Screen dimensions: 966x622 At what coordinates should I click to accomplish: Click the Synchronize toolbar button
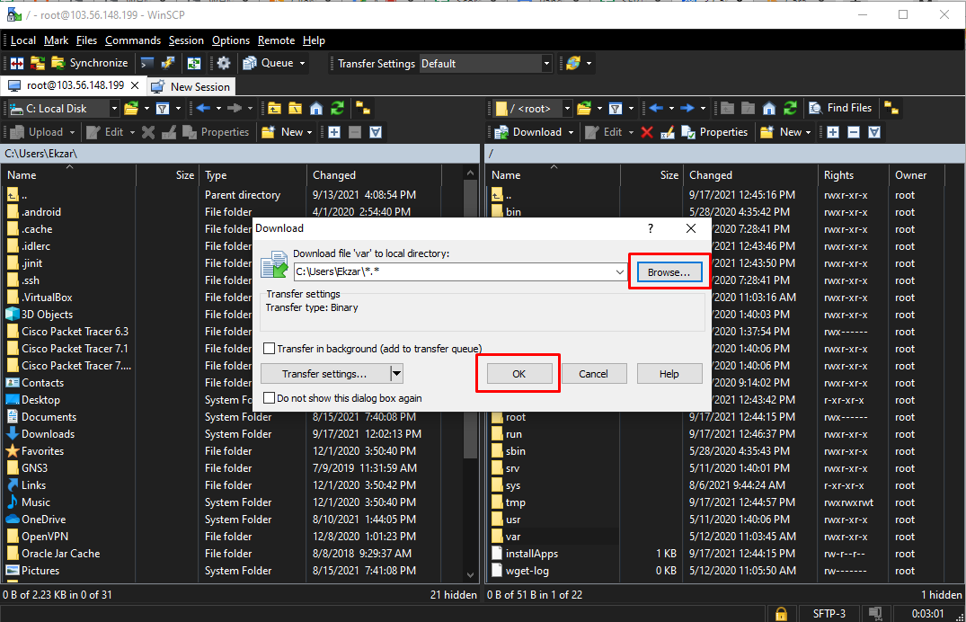(x=90, y=63)
